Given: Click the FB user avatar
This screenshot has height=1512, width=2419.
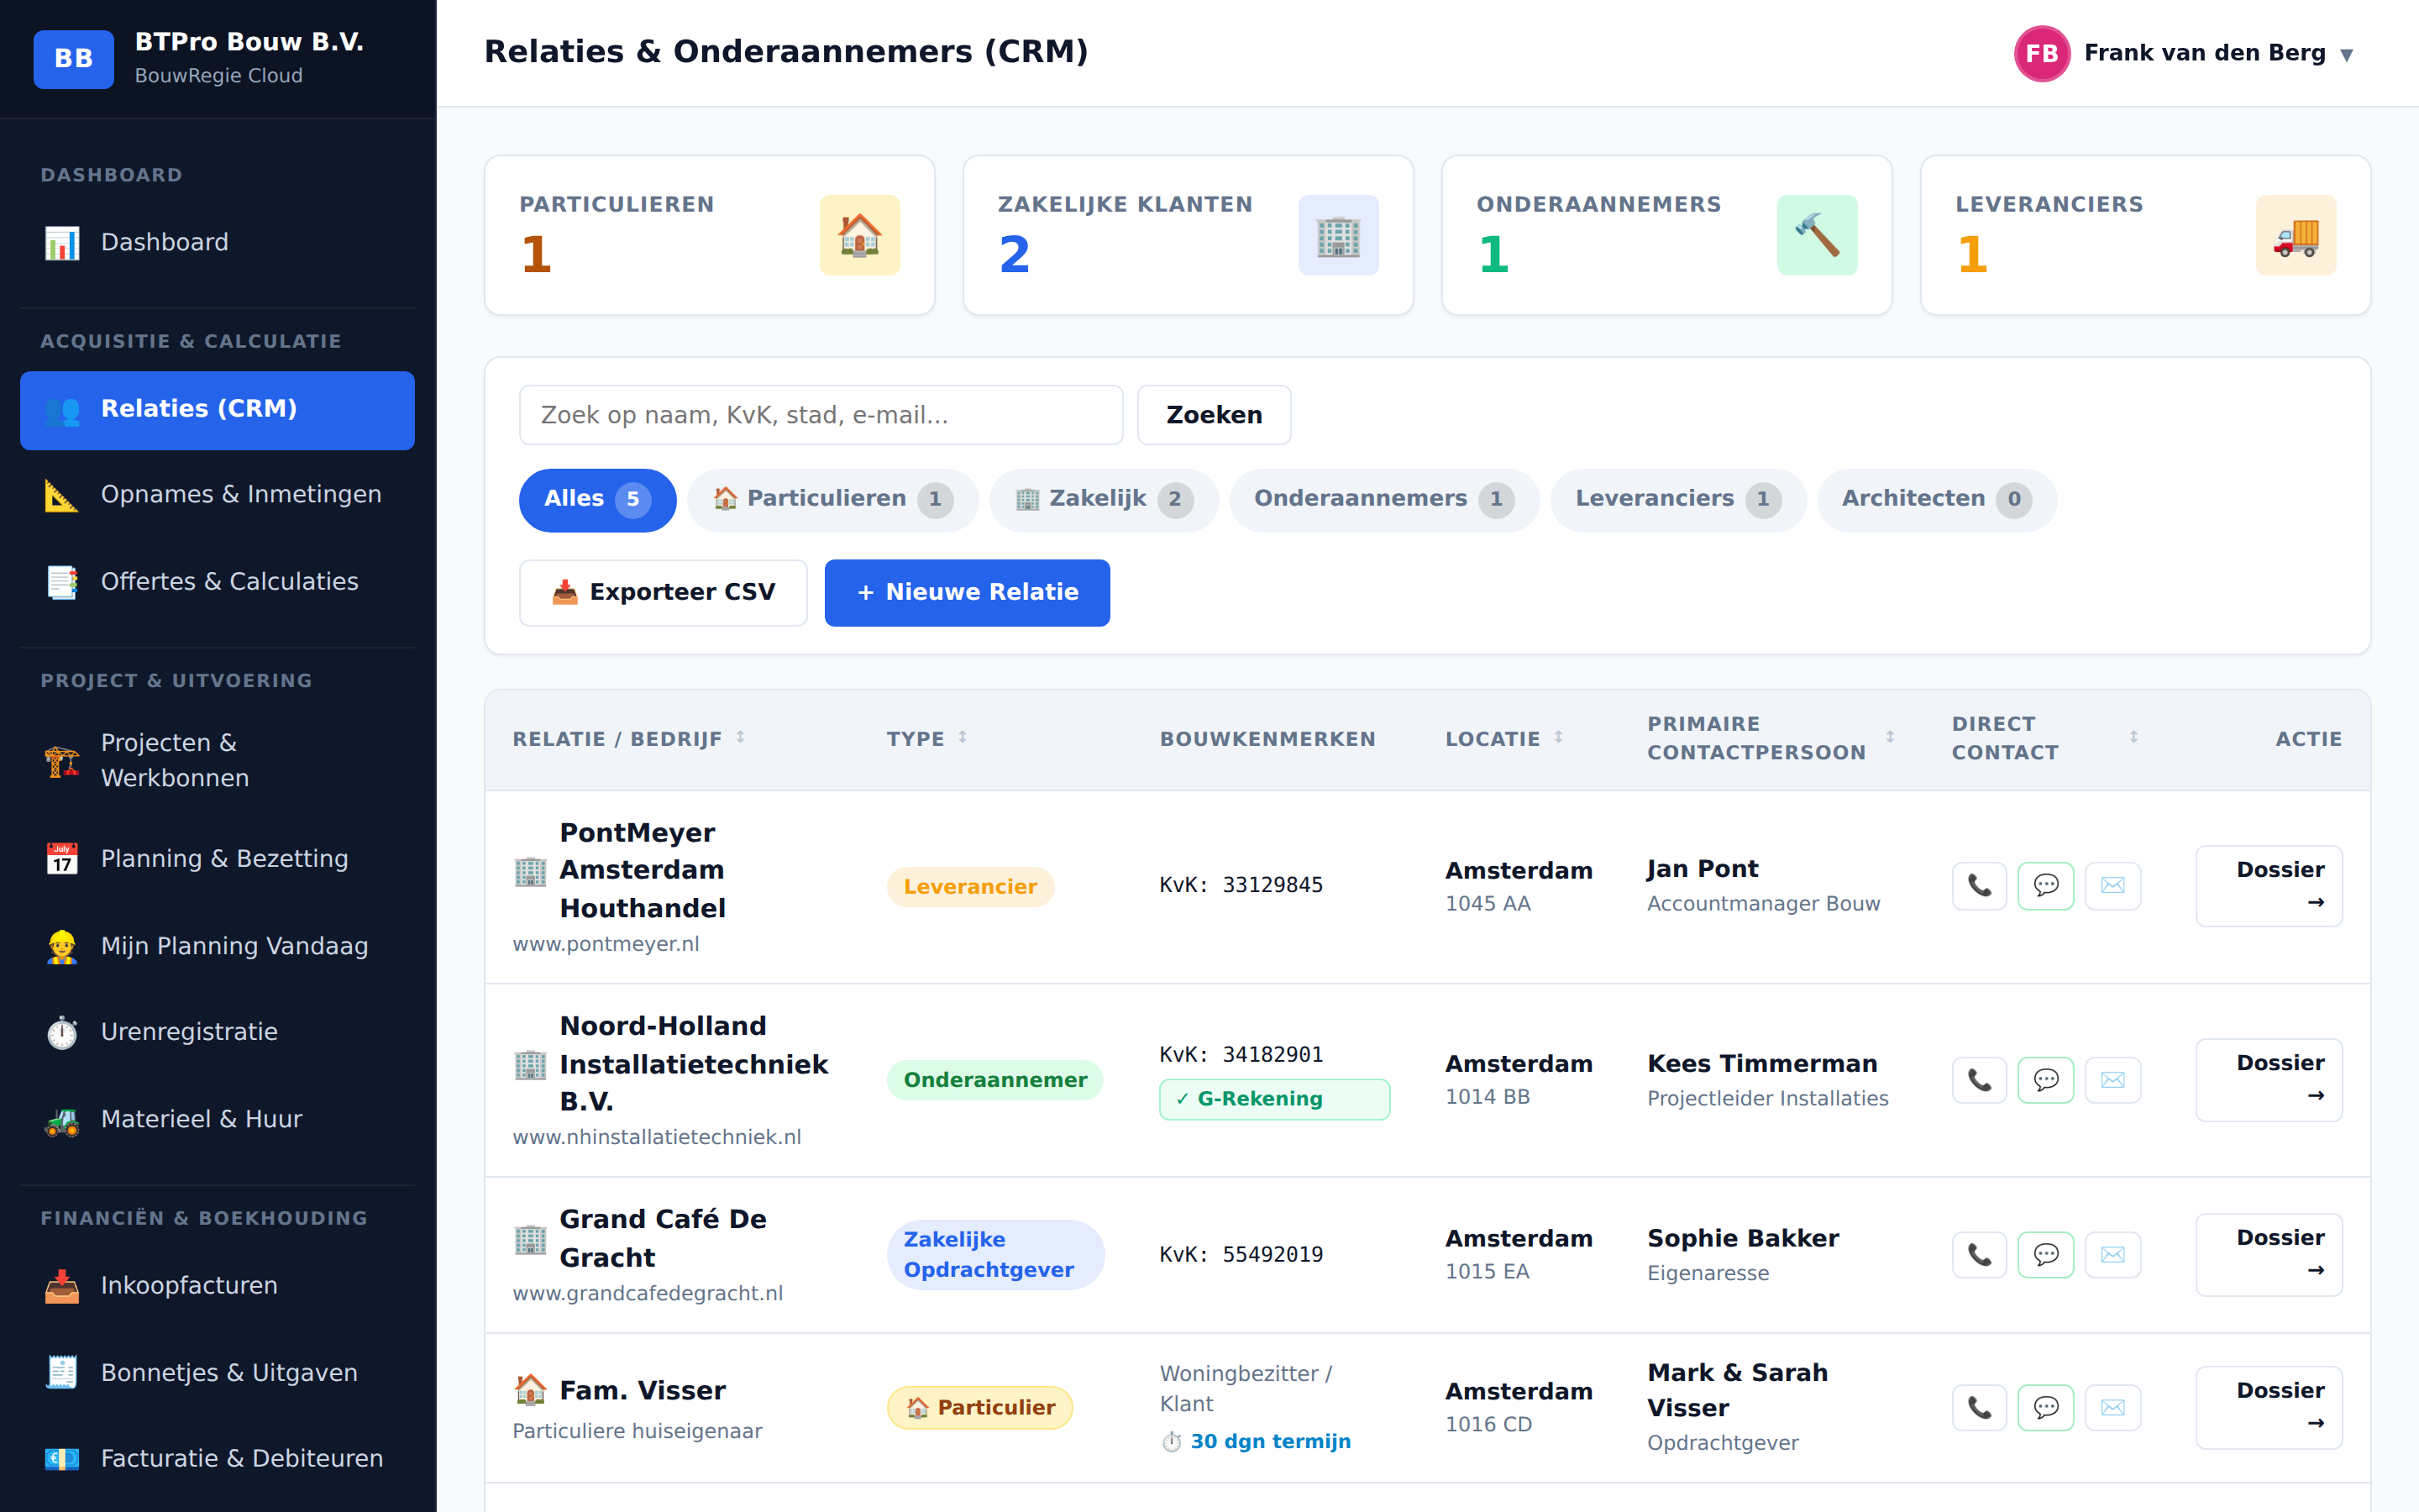Looking at the screenshot, I should 2041,53.
